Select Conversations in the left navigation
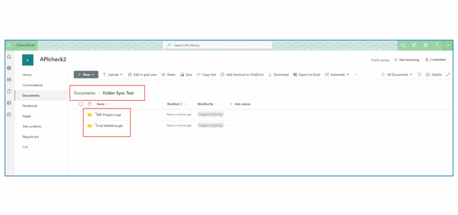The width and height of the screenshot is (458, 215). coord(33,85)
